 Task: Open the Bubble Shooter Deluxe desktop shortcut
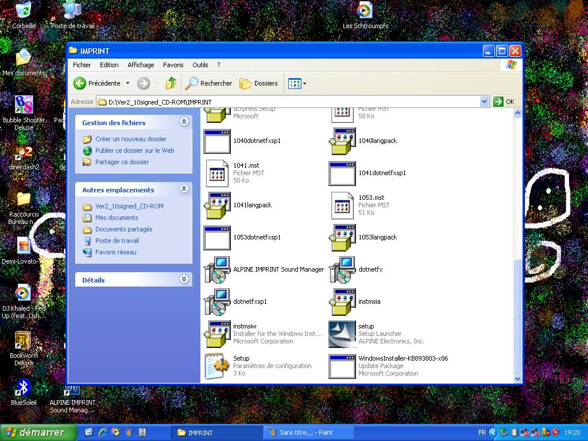pos(24,106)
